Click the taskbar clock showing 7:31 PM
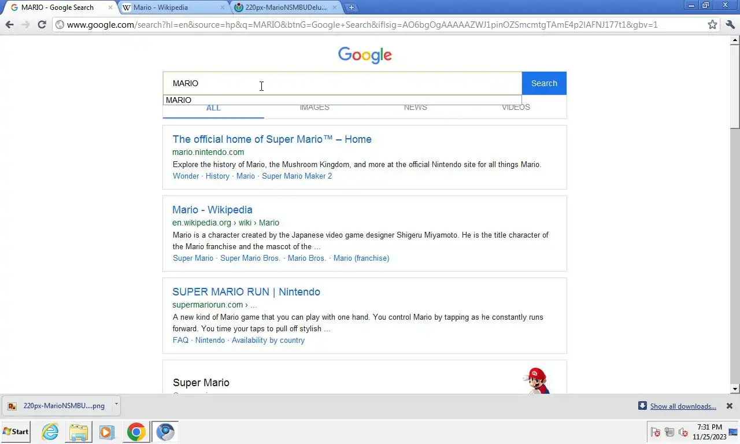This screenshot has width=740, height=444. pyautogui.click(x=709, y=432)
